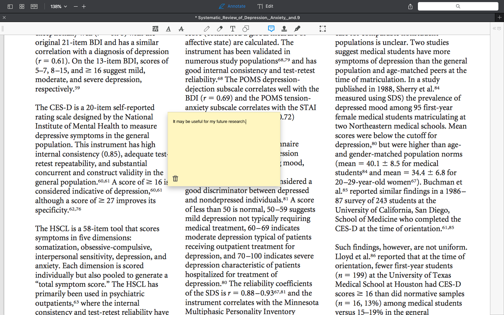The width and height of the screenshot is (504, 315).
Task: Select the Eraser tool
Action: click(220, 29)
